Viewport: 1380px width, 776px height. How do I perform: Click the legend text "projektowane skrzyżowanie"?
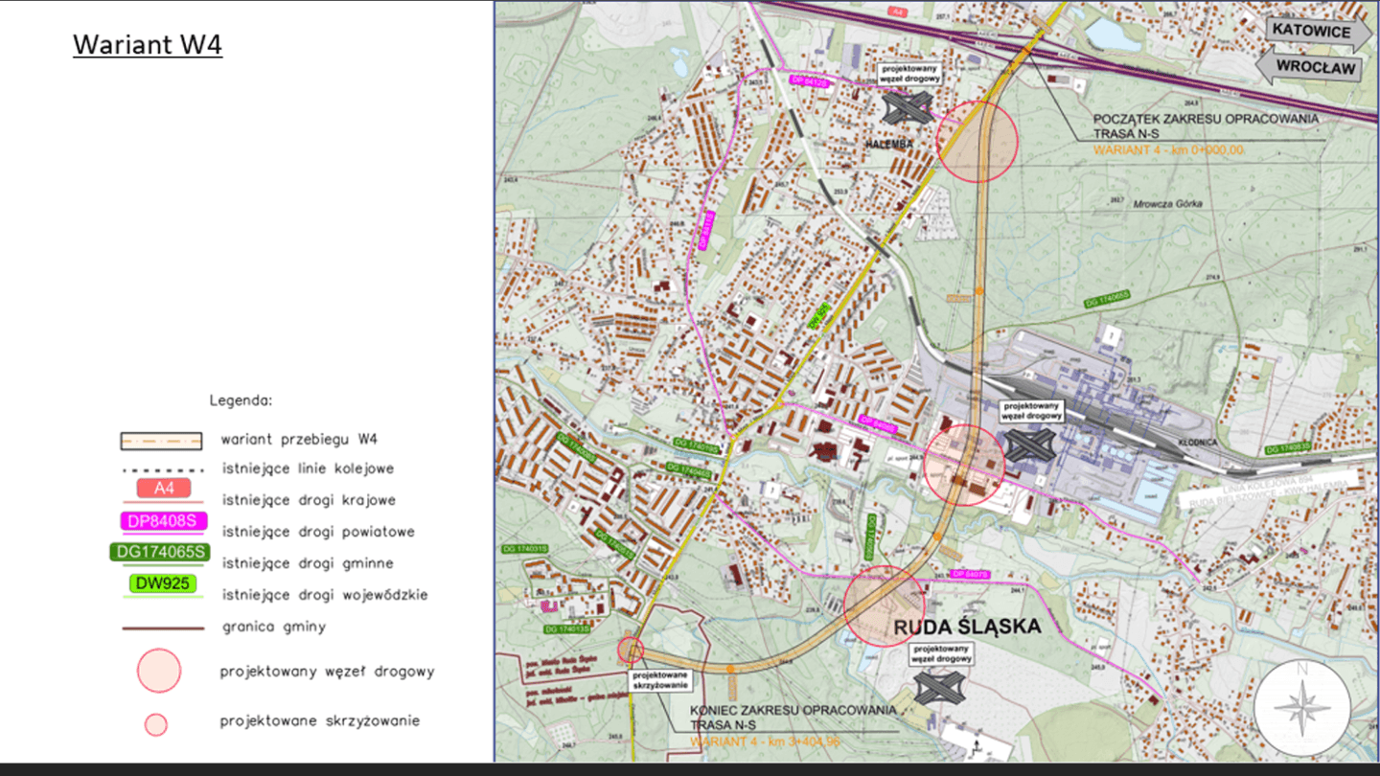[319, 721]
